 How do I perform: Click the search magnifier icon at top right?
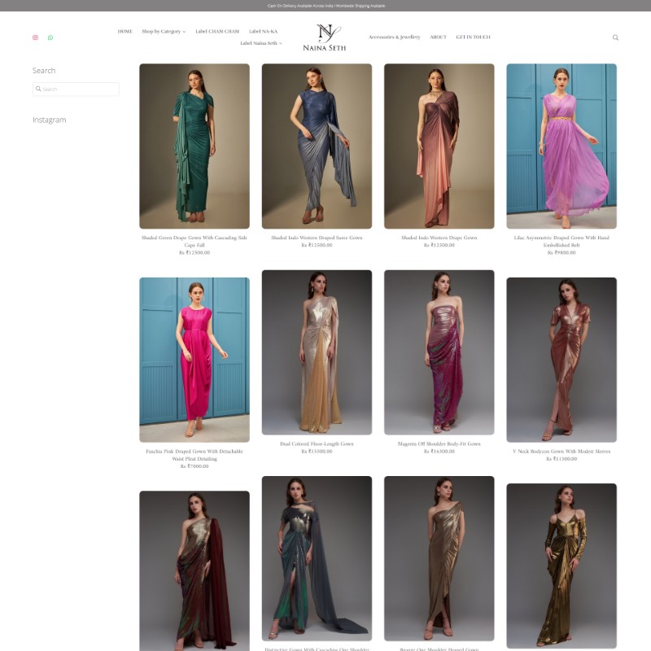[616, 37]
